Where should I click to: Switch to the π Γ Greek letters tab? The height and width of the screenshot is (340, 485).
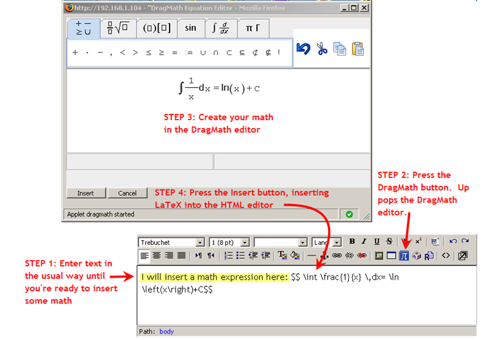click(253, 28)
